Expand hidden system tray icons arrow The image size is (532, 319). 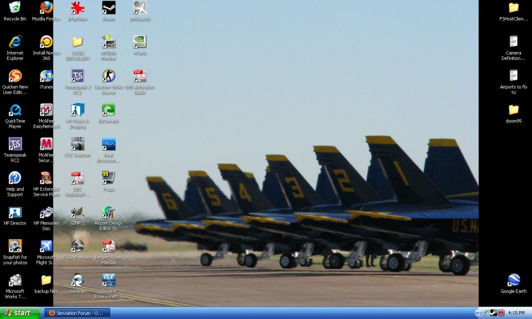[x=478, y=313]
